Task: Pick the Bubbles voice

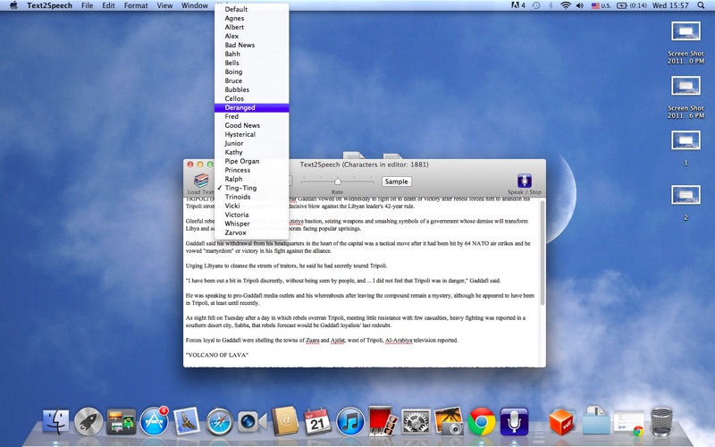Action: (252, 89)
